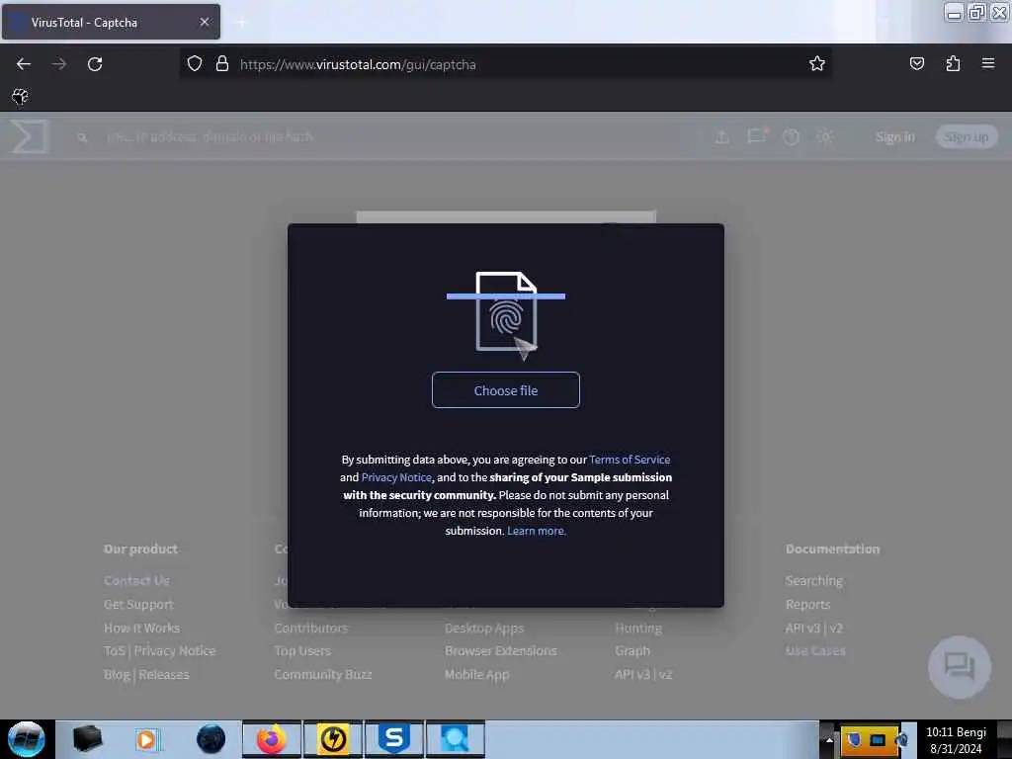
Task: Open the Desktop Apps footer link
Action: pos(484,628)
